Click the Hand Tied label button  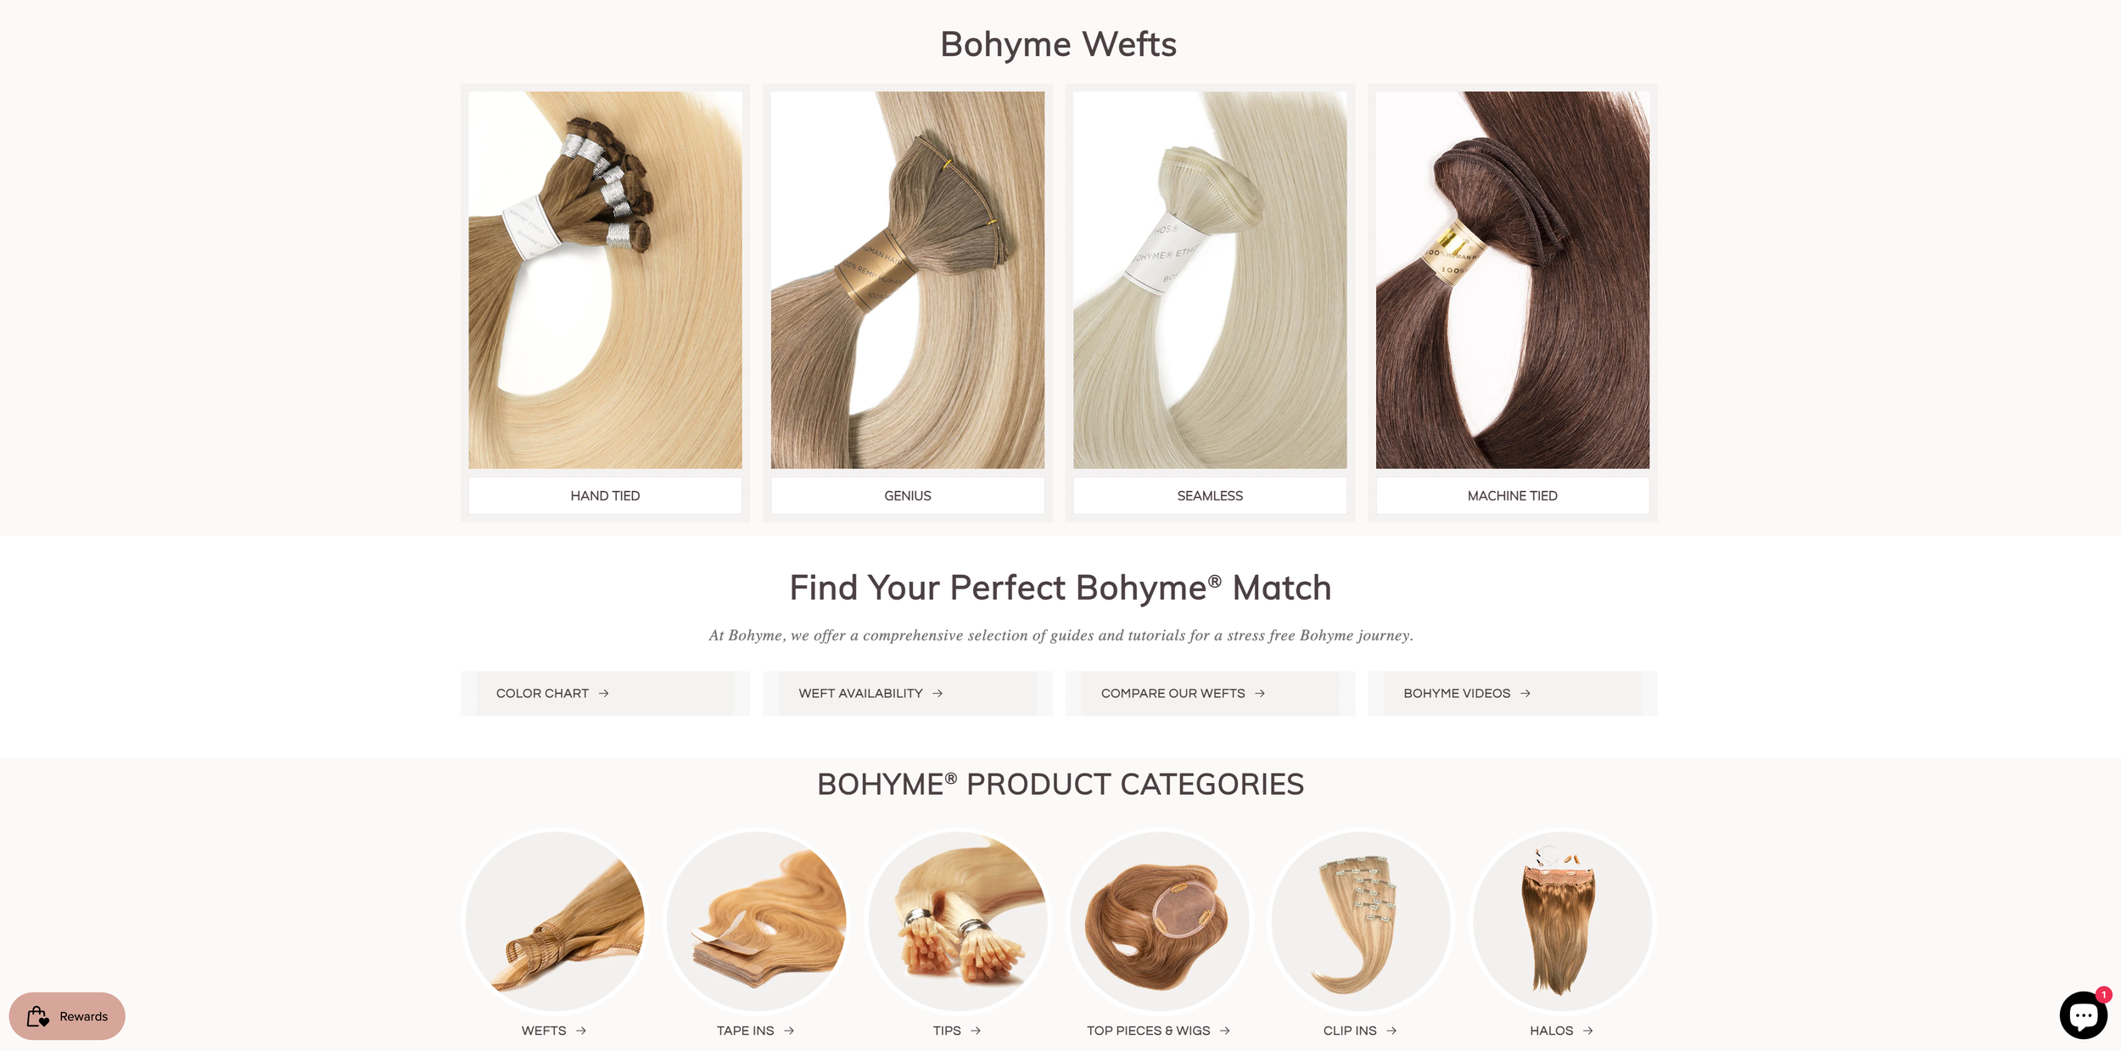(x=605, y=495)
